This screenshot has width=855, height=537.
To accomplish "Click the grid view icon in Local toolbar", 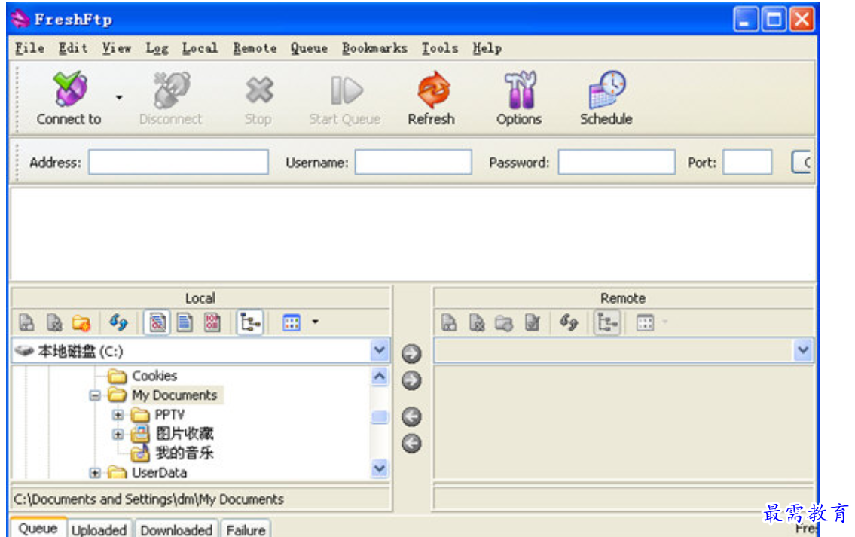I will tap(292, 322).
